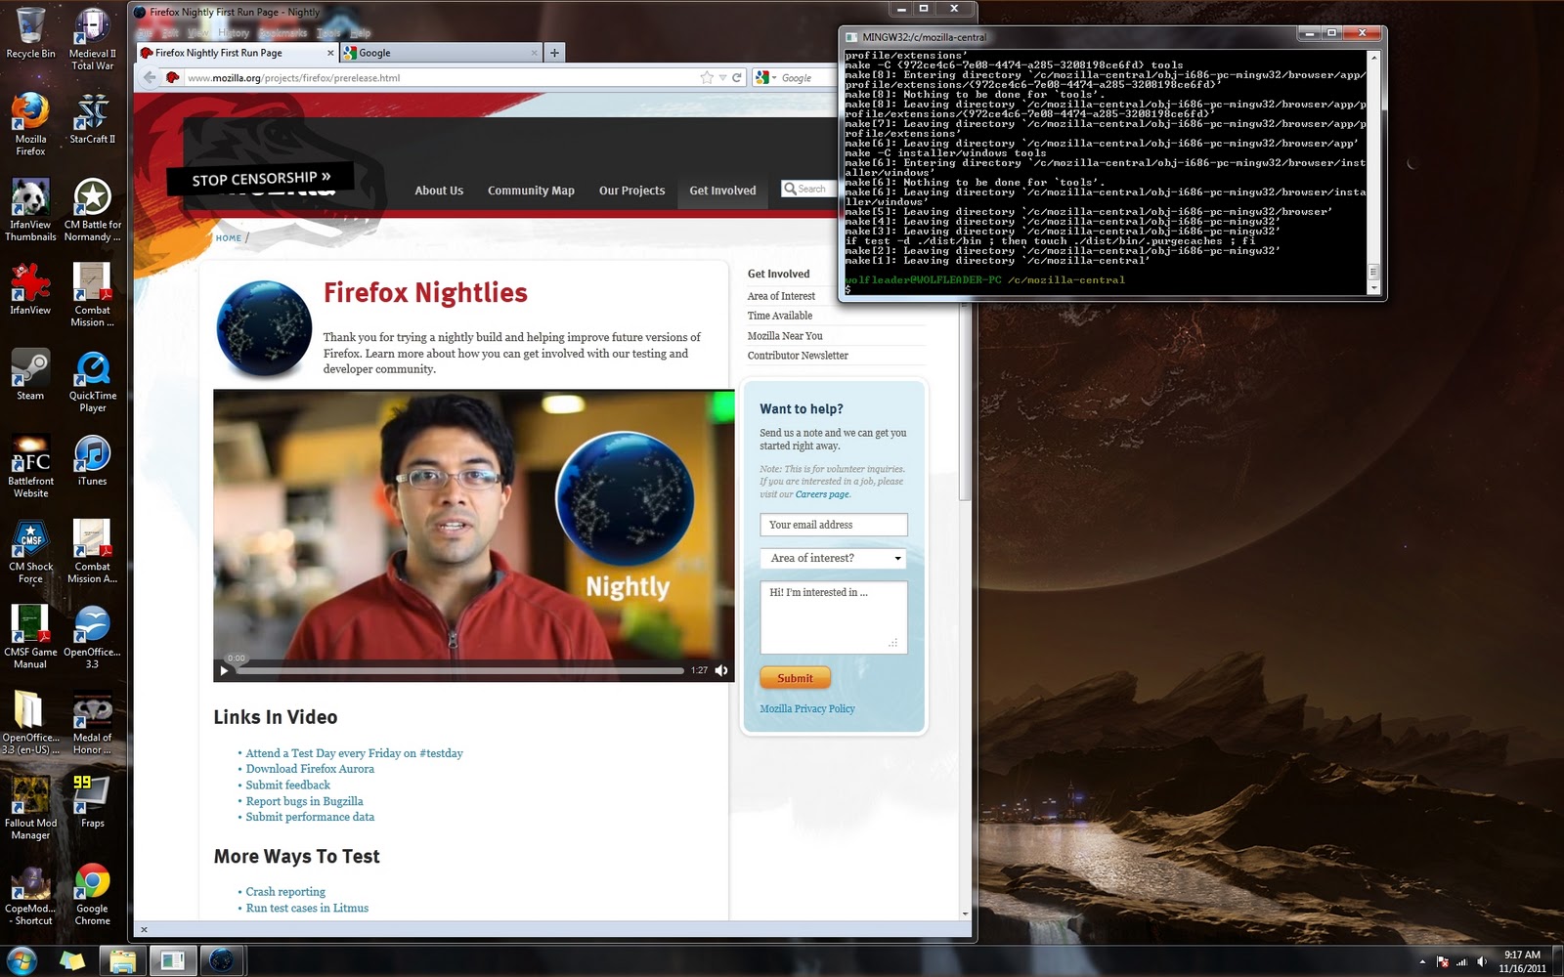Follow Report bugs in Bugzilla

304,801
